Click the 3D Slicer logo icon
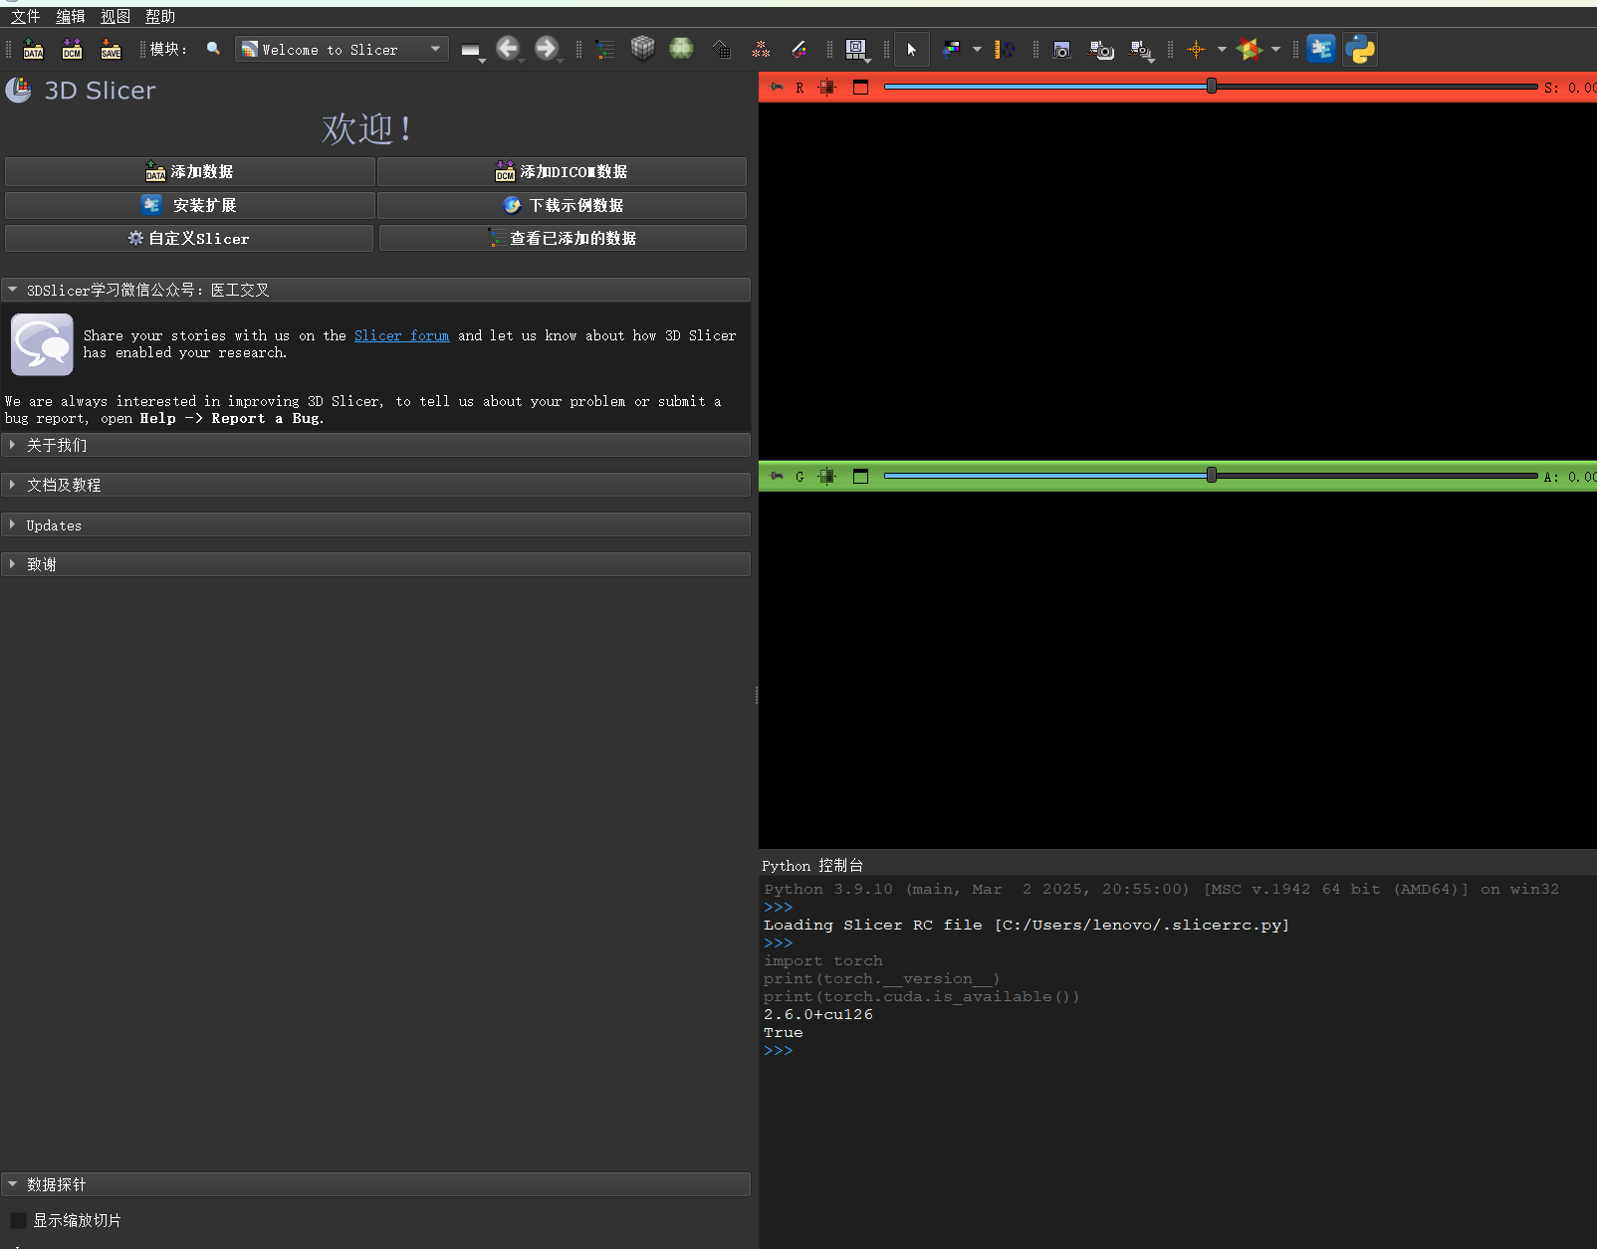1597x1249 pixels. (18, 90)
